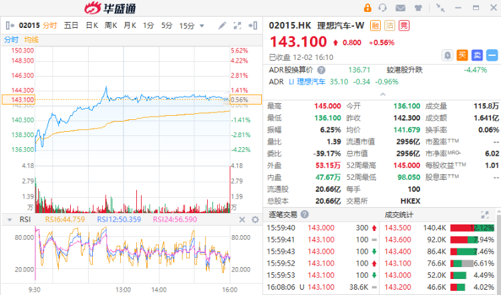Collapse right panel using arrow icon

click(x=253, y=25)
